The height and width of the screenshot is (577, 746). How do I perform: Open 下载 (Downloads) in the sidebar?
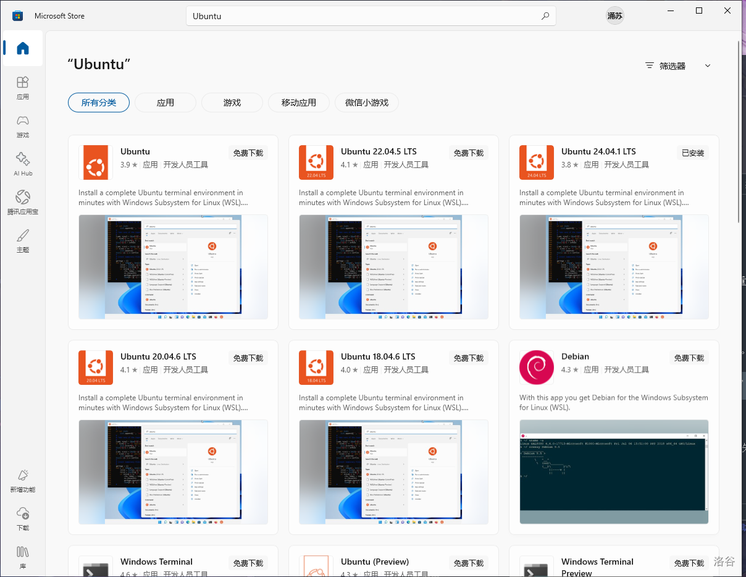pyautogui.click(x=23, y=518)
